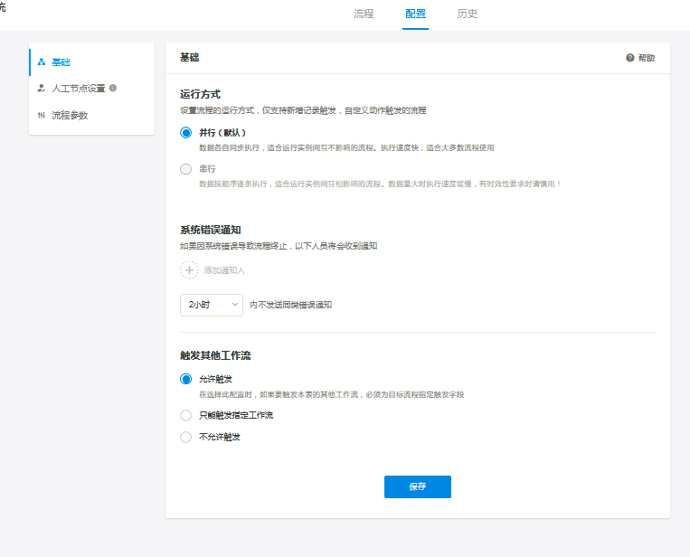Click the 保存 button

418,486
